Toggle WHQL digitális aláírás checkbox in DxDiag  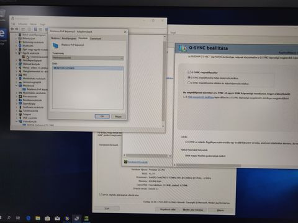(101, 195)
